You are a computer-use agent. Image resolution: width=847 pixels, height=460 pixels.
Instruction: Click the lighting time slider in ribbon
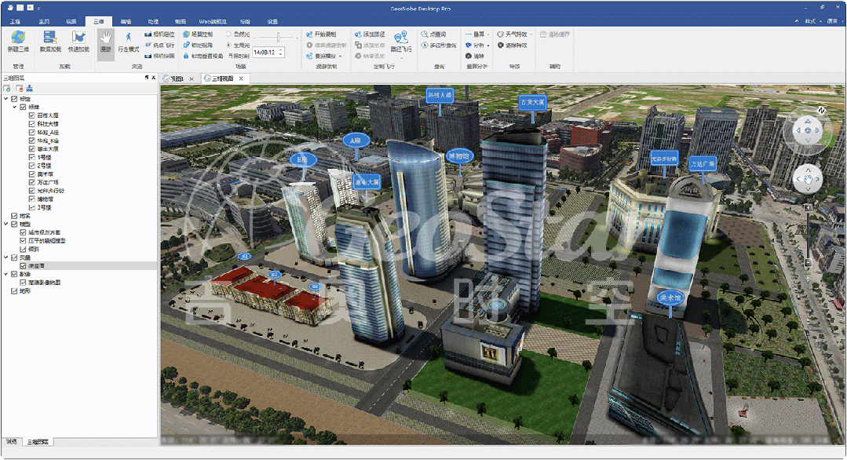click(277, 37)
